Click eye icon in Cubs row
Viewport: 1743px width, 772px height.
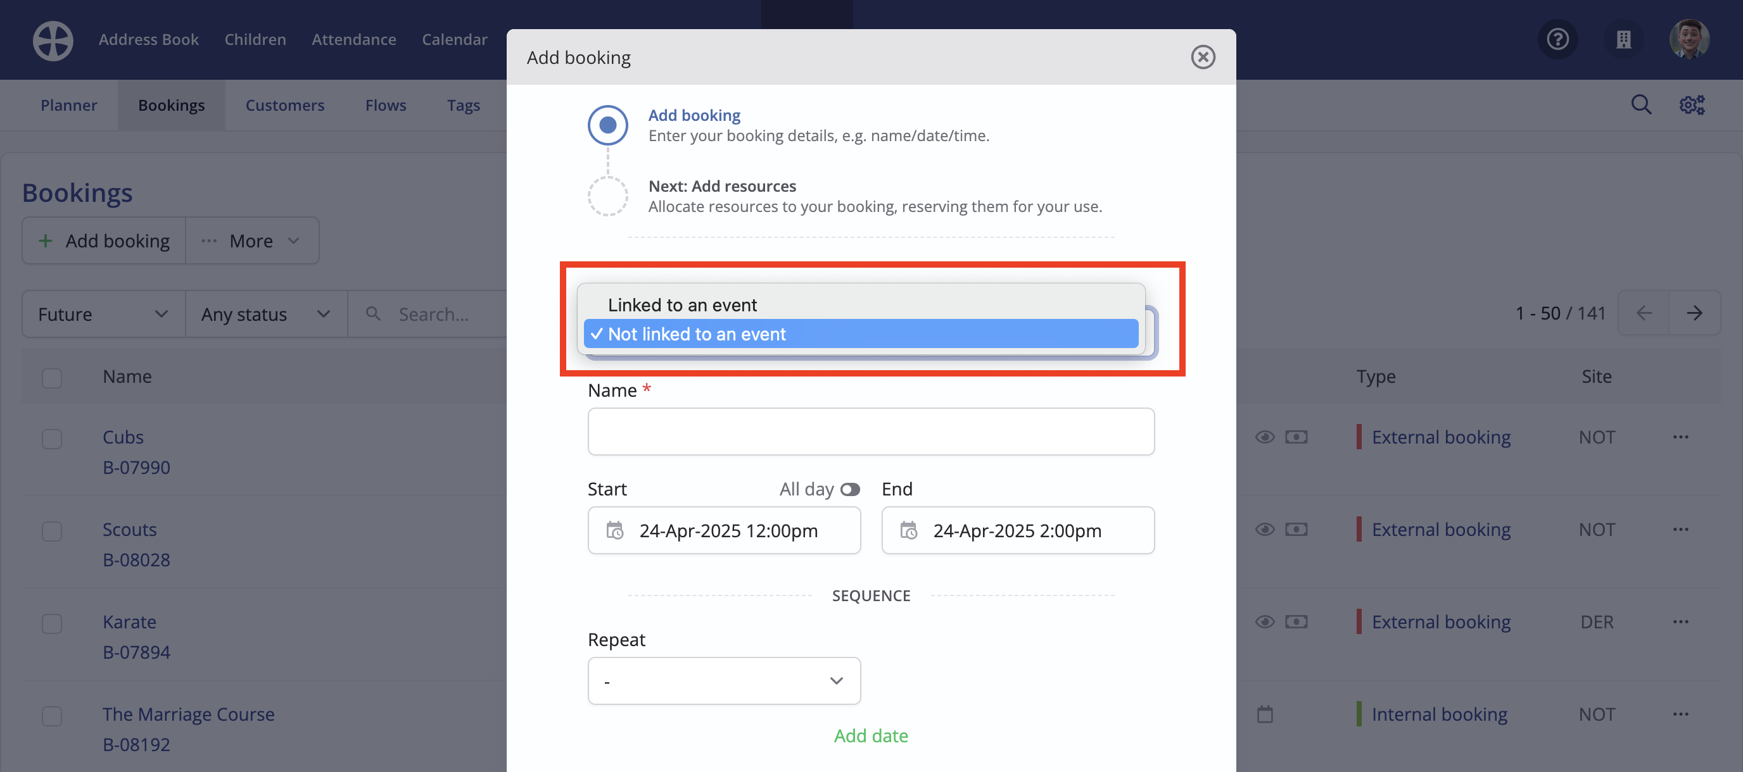(x=1265, y=437)
